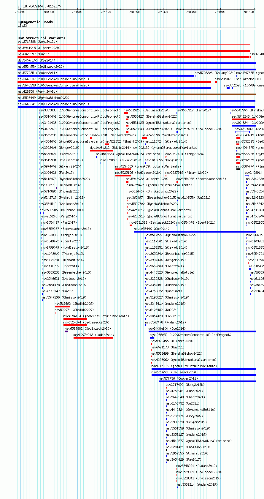264x499 pixels.
Task: Click the blue bar under nsv1058446
Action: (x=195, y=232)
